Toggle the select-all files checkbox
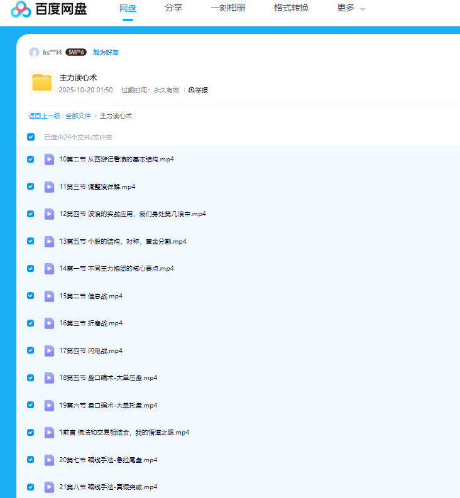This screenshot has width=460, height=498. pyautogui.click(x=31, y=137)
